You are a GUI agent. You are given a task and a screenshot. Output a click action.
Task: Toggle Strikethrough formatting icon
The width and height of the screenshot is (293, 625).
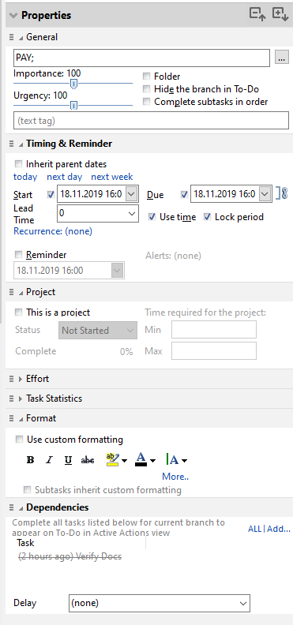88,460
